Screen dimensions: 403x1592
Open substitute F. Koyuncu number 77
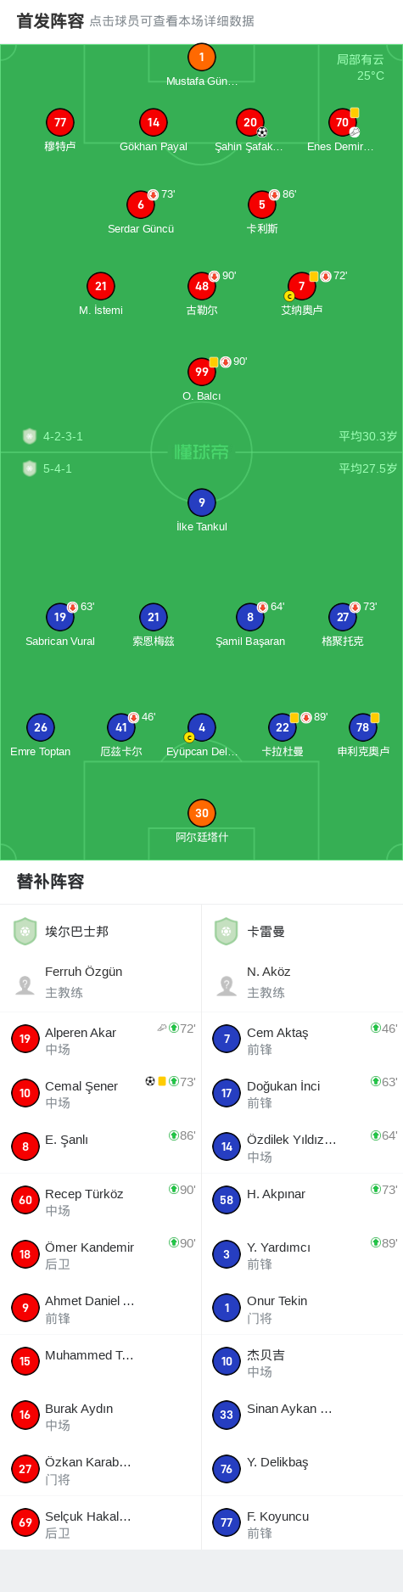302,1522
